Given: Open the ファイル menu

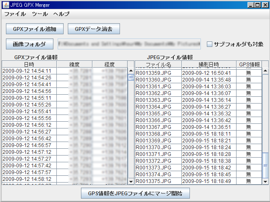Looking at the screenshot, I should (15, 14).
